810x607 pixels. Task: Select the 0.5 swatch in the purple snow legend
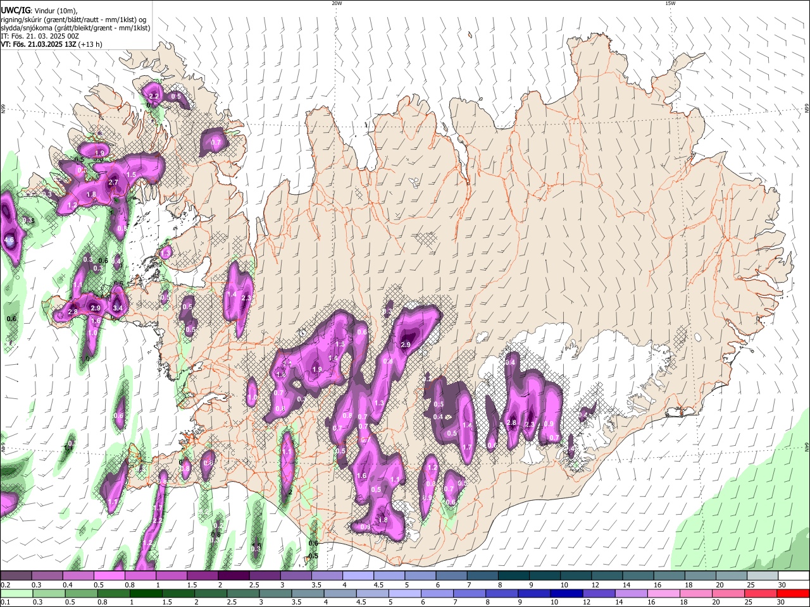click(109, 576)
